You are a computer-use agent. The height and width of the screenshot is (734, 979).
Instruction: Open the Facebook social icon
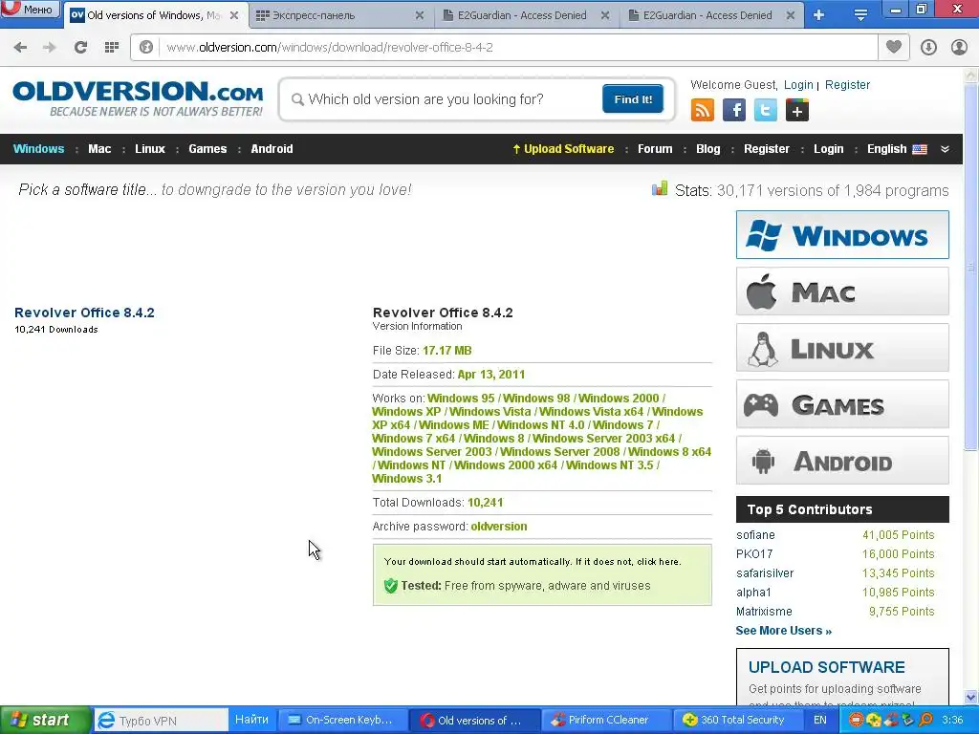tap(733, 111)
